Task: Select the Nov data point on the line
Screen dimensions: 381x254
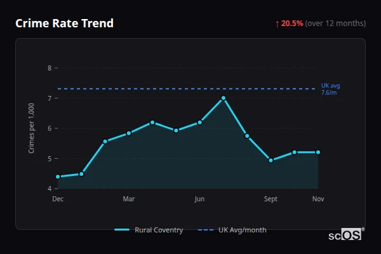Action: point(318,152)
